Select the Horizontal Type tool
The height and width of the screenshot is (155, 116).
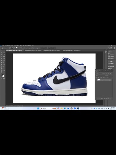(1, 68)
